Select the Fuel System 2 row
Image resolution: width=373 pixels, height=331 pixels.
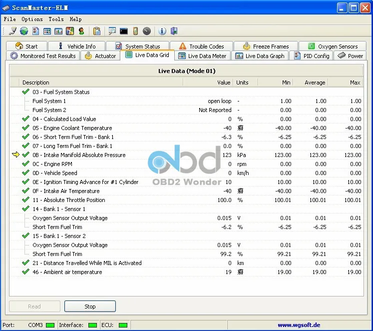pyautogui.click(x=187, y=110)
